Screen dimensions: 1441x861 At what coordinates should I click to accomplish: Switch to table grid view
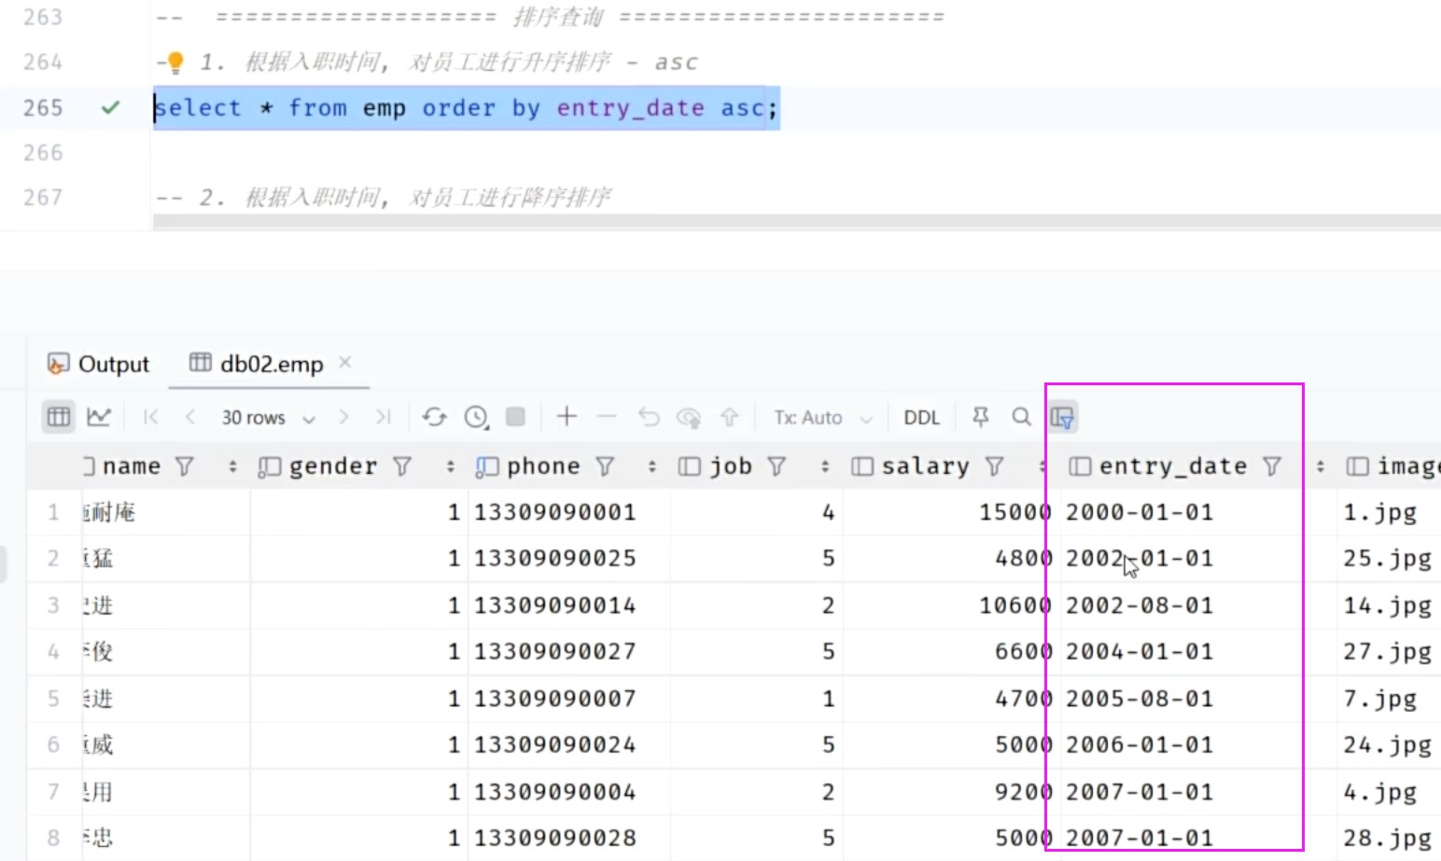[59, 417]
